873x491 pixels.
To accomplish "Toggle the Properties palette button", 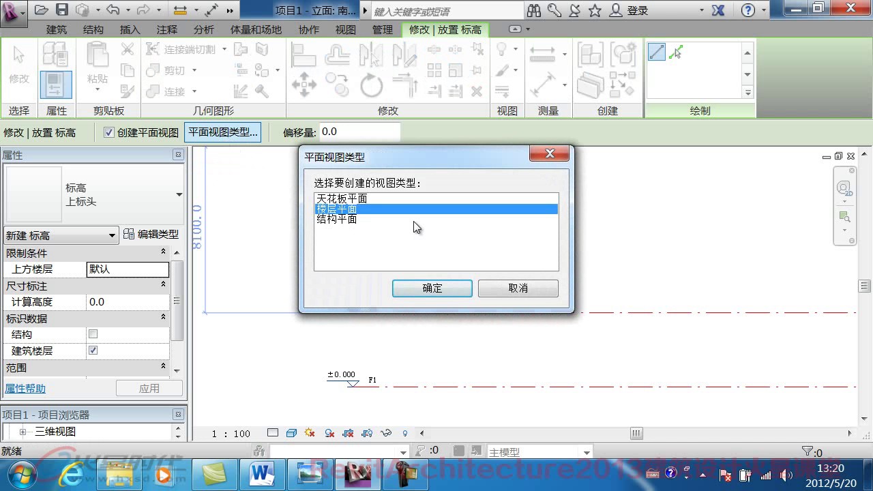I will pyautogui.click(x=56, y=85).
